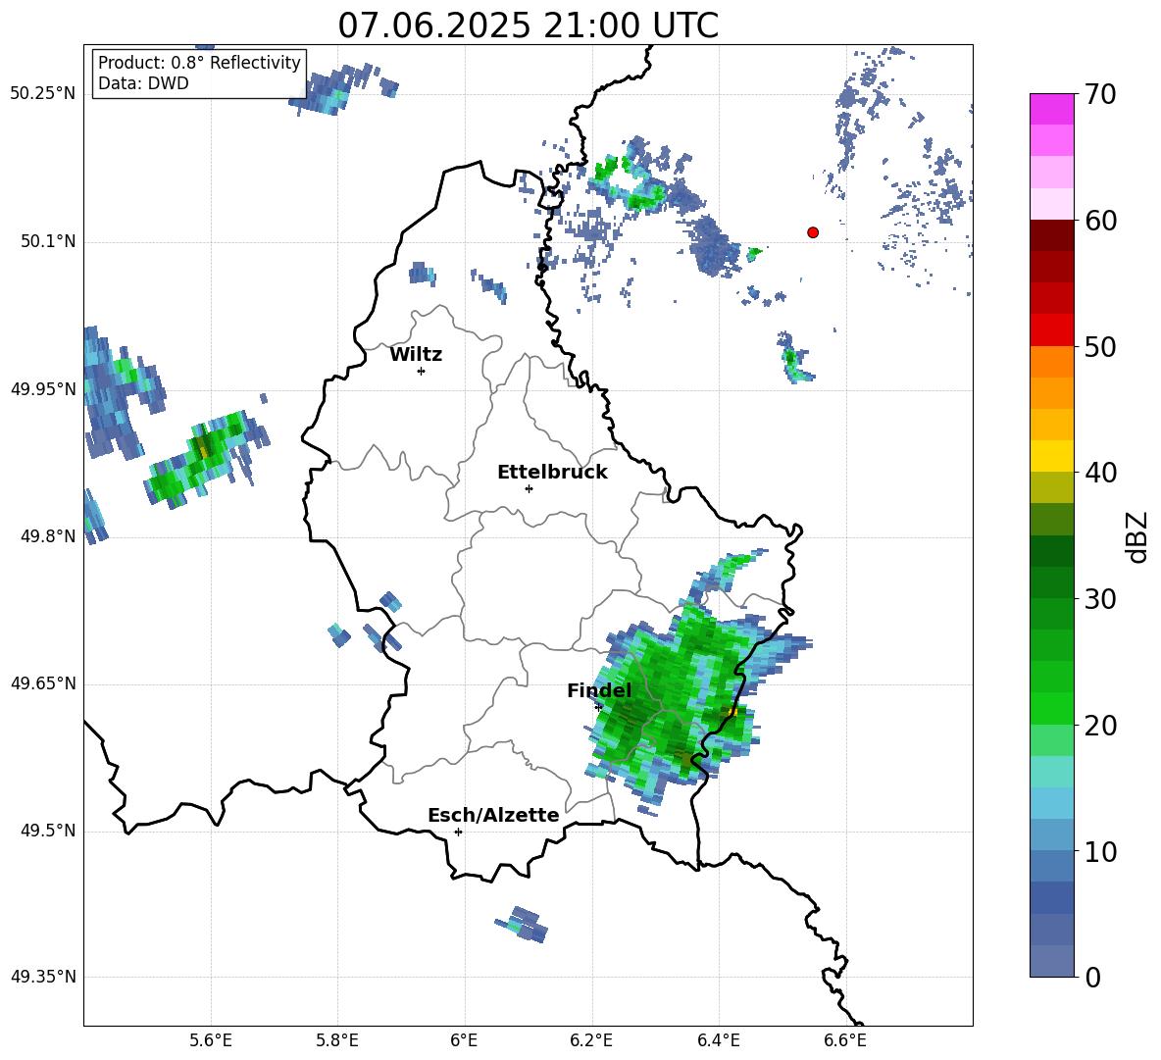Screen dimensions: 1161x1060
Task: Click the Esch/Alzette station cross marker
Action: (458, 832)
